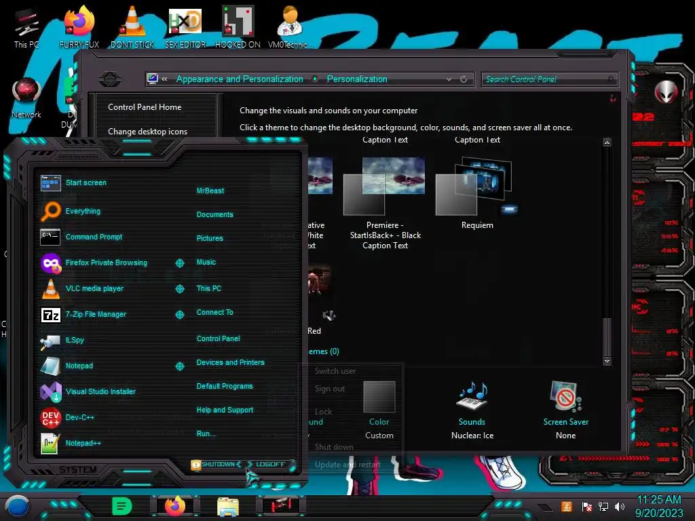Viewport: 695px width, 521px height.
Task: Click the Start orb on taskbar
Action: [17, 506]
